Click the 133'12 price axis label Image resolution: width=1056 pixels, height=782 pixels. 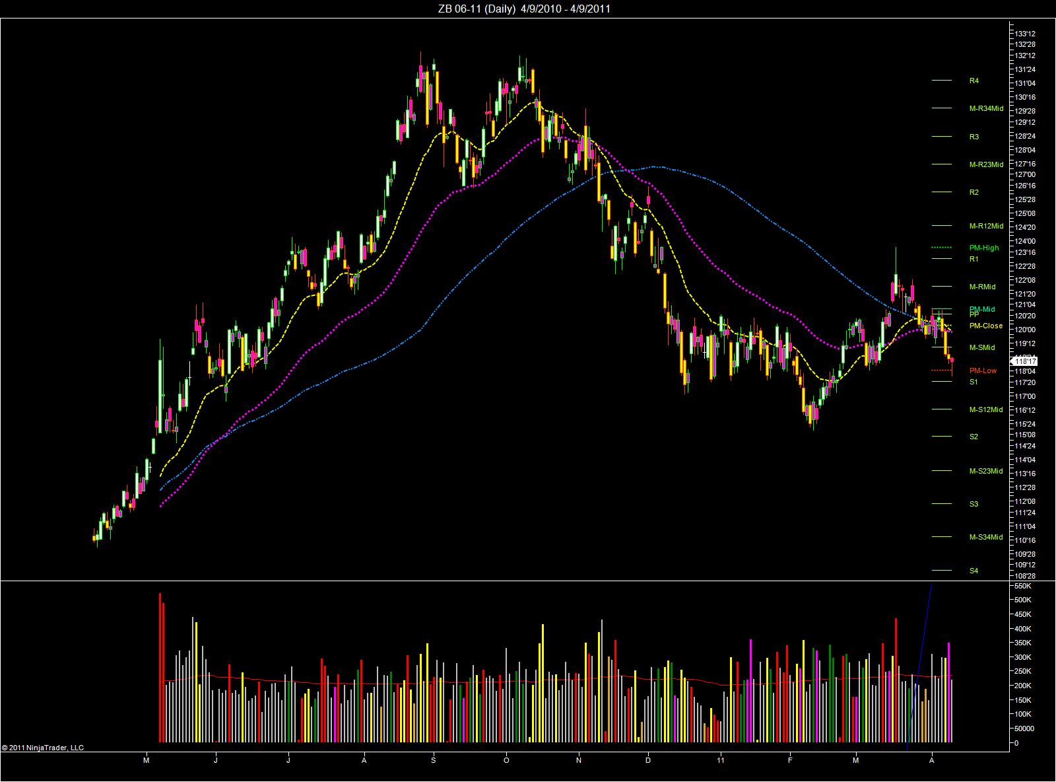(x=1025, y=34)
